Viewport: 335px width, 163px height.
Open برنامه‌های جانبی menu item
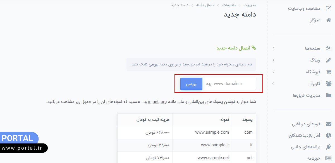click(x=306, y=147)
